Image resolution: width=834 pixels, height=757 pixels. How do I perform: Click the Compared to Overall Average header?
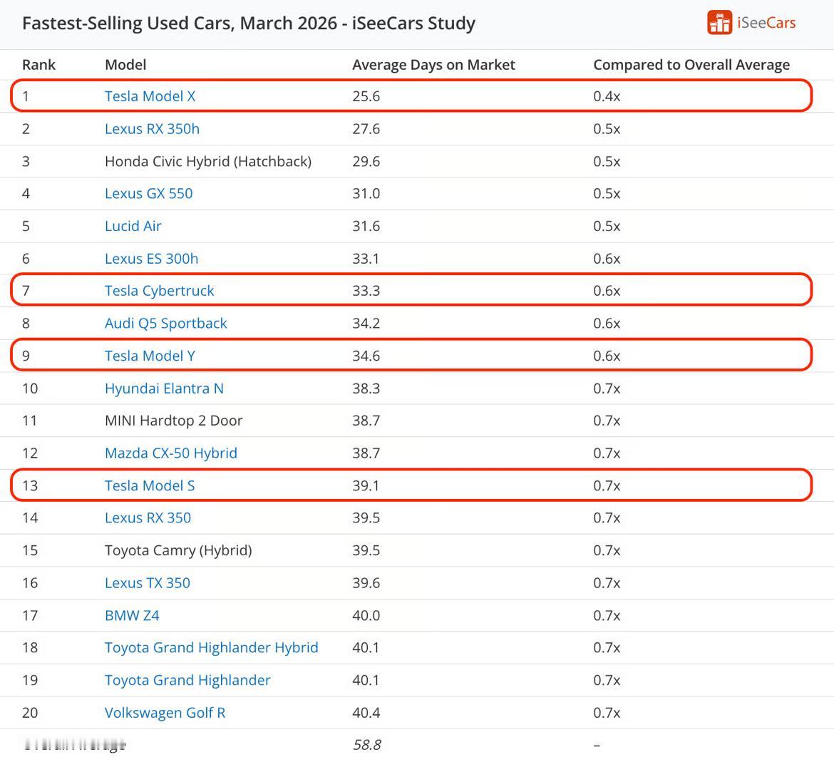(691, 65)
